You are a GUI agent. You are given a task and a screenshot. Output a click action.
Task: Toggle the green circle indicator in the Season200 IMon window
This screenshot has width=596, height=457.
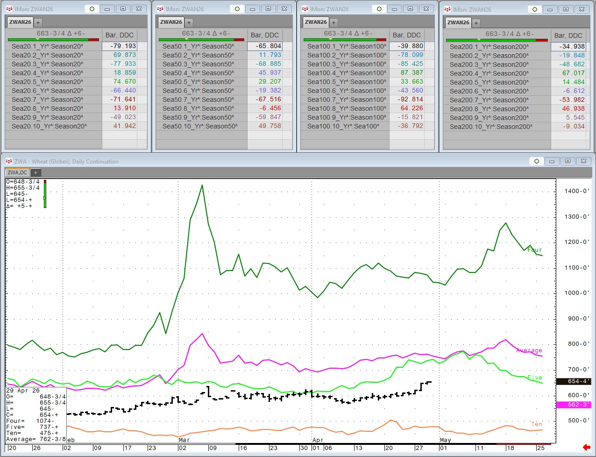pyautogui.click(x=534, y=9)
